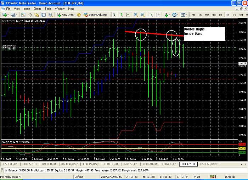This screenshot has width=248, height=180.
Task: Select the H4 timeframe
Action: pos(227,15)
